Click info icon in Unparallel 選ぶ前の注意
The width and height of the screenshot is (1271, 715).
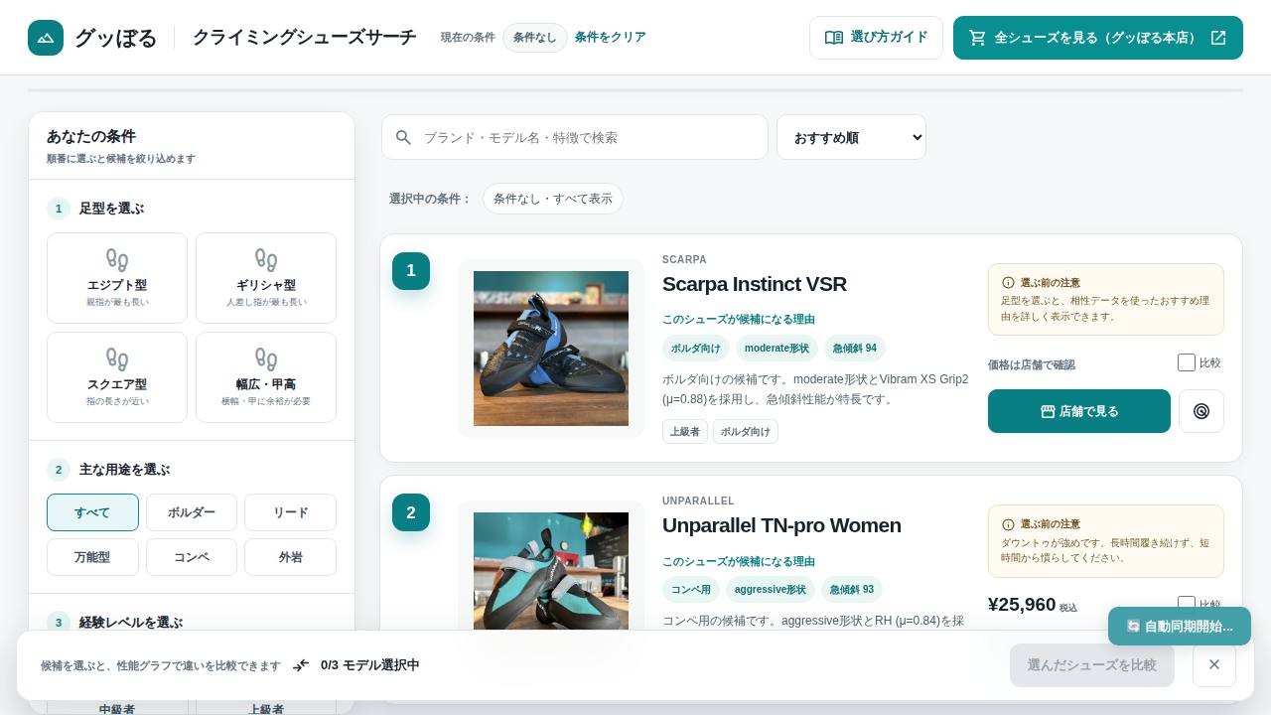coord(1009,524)
